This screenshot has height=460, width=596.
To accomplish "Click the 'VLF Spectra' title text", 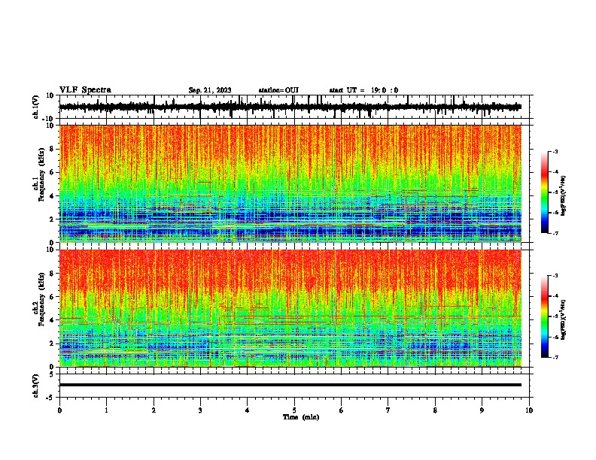I will tap(85, 90).
